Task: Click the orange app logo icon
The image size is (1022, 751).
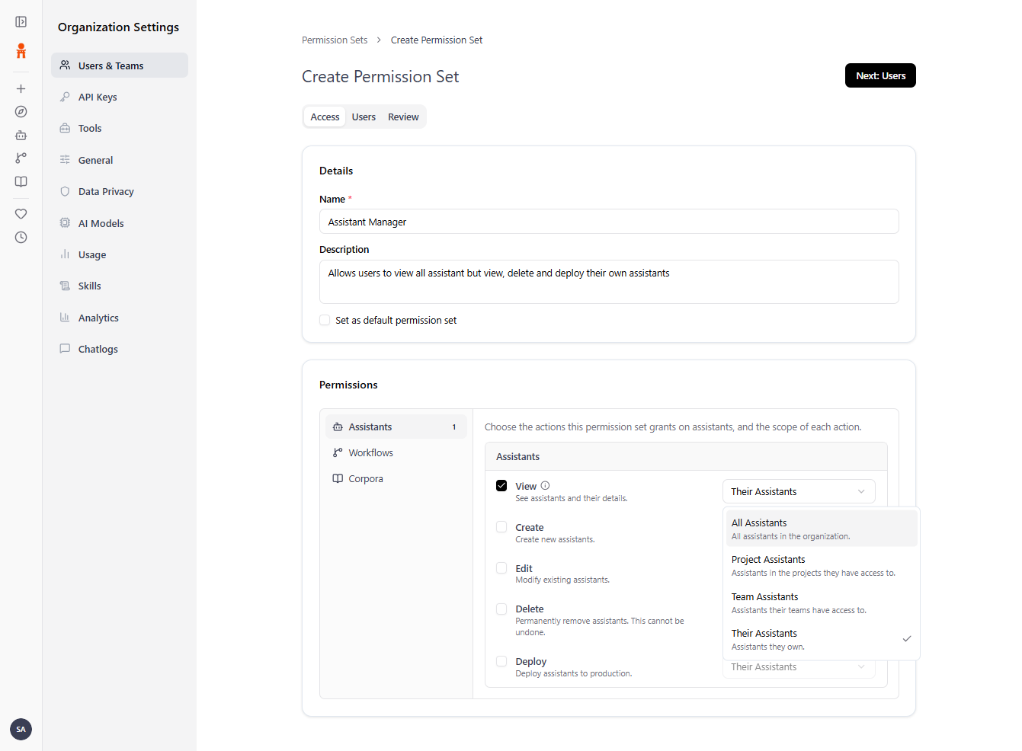Action: (21, 51)
